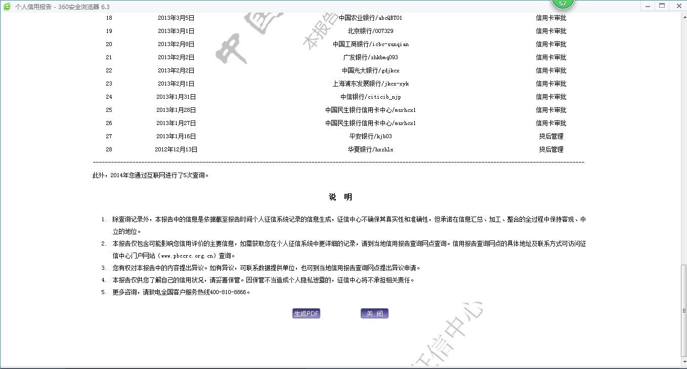Click the 360 browser logo in title bar
Image resolution: width=687 pixels, height=369 pixels.
pyautogui.click(x=7, y=7)
